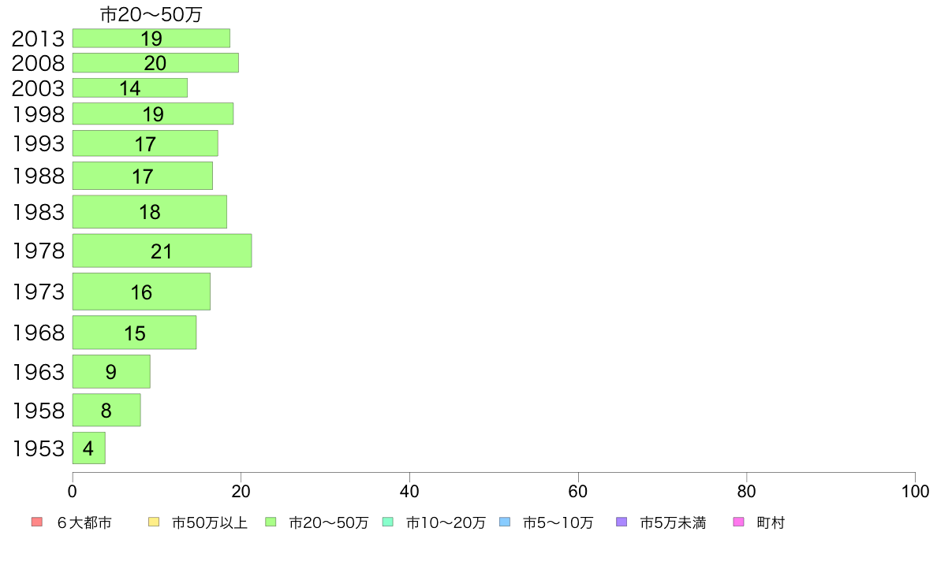Click the 1983 year axis label

pos(38,212)
